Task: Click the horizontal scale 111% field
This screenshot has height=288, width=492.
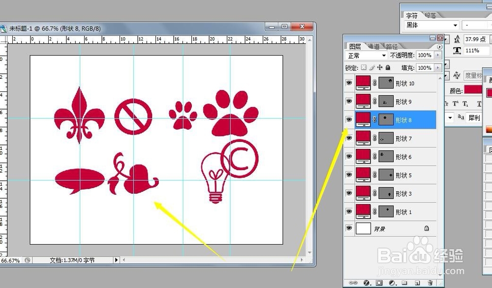Action: [x=476, y=51]
